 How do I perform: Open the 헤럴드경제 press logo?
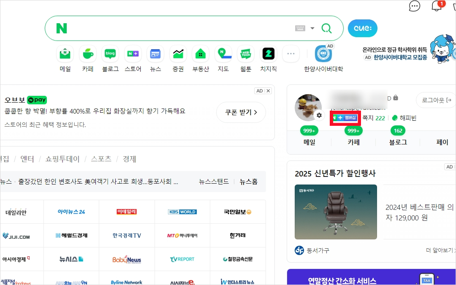pos(71,235)
